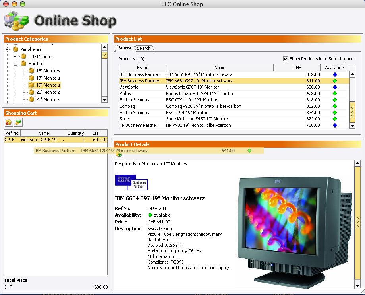Click the 15" Monitors folder icon
The width and height of the screenshot is (365, 295).
click(x=32, y=71)
